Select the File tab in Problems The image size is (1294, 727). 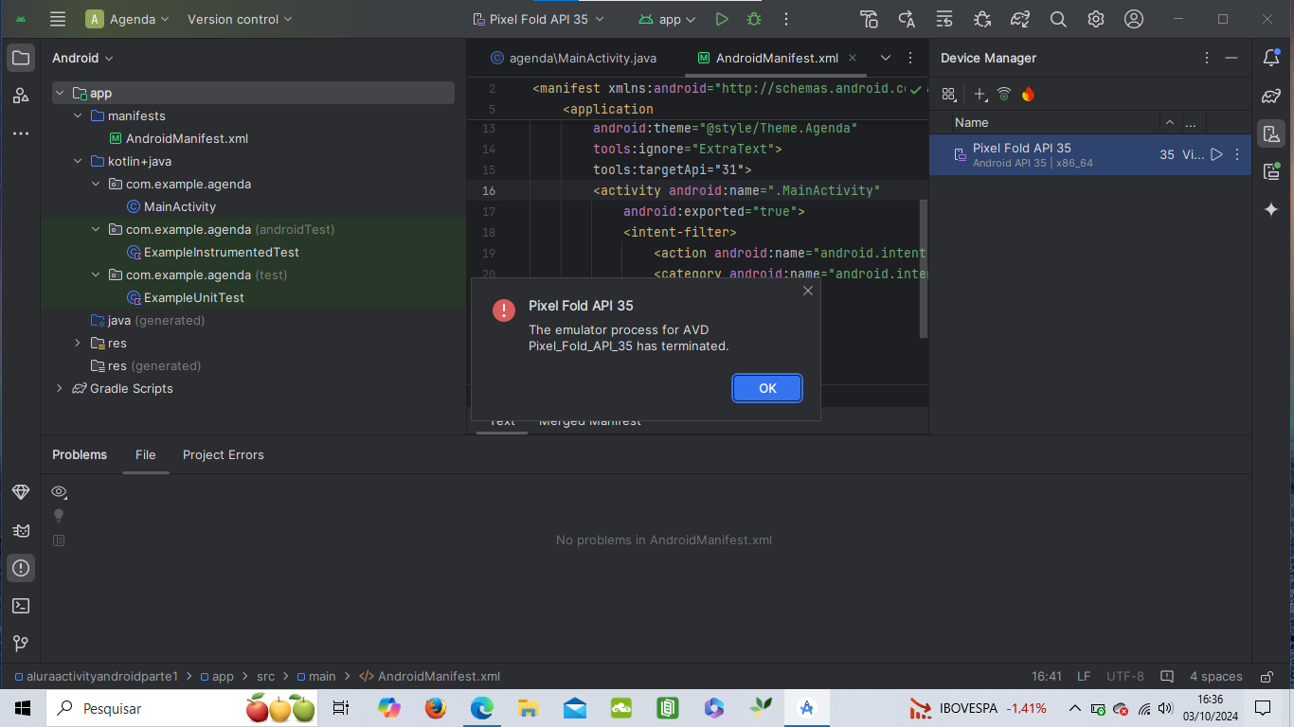[x=145, y=454]
